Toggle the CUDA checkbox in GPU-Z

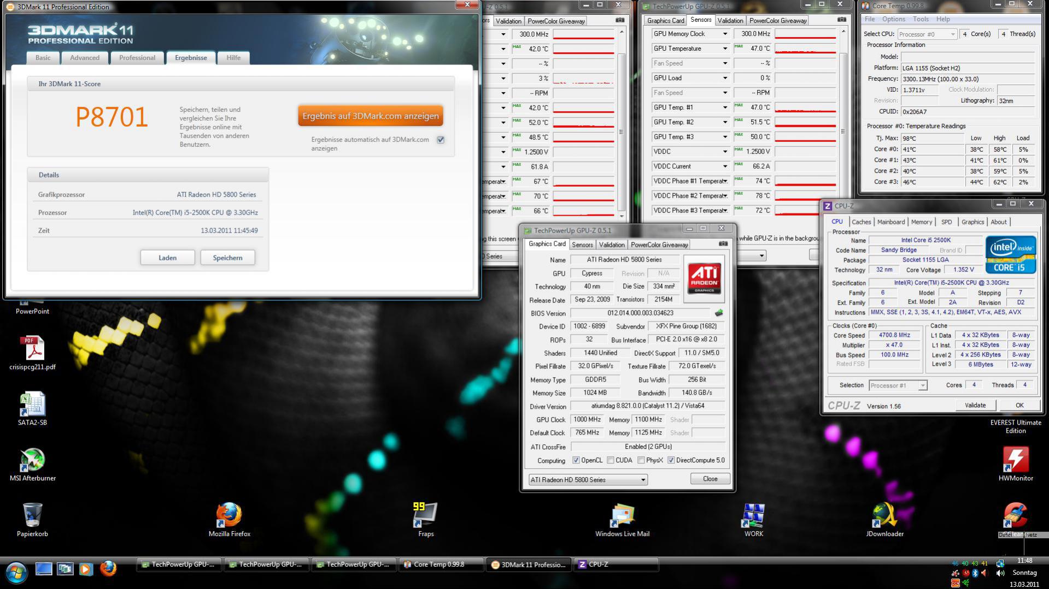[x=610, y=460]
